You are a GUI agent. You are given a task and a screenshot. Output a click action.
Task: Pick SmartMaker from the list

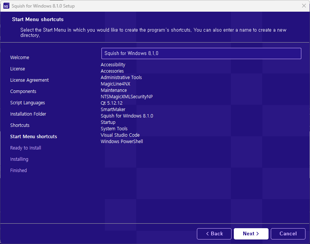pyautogui.click(x=113, y=109)
